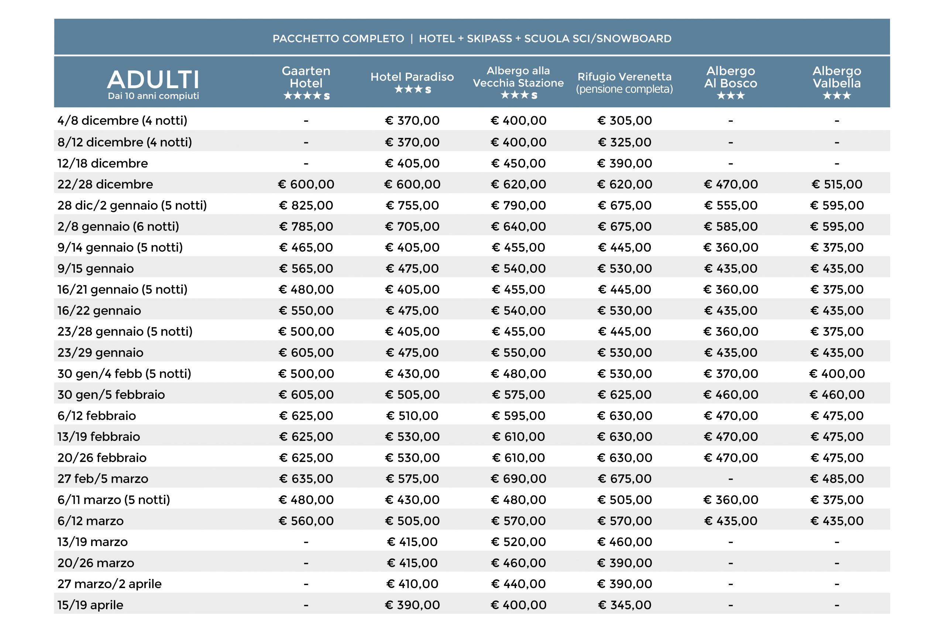
Task: Select Hotel Paradiso price € 410,00
Action: [412, 584]
